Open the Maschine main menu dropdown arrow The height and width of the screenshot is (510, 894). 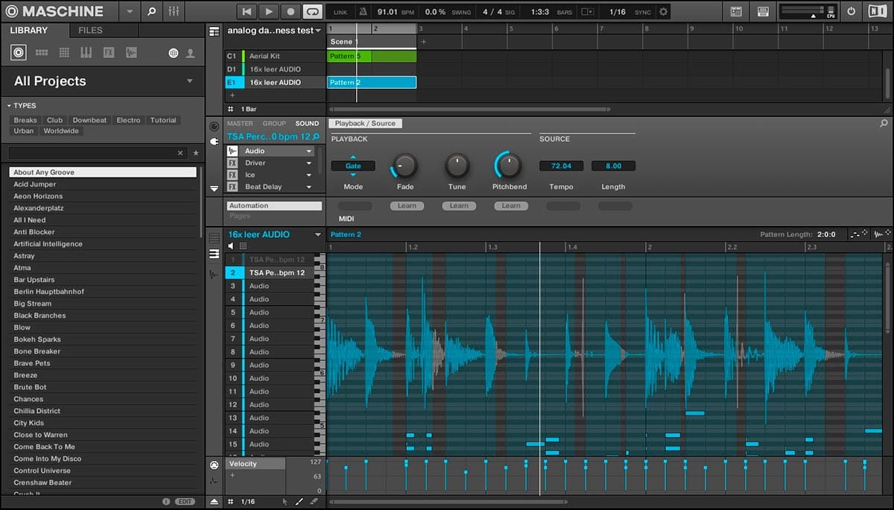(x=130, y=11)
